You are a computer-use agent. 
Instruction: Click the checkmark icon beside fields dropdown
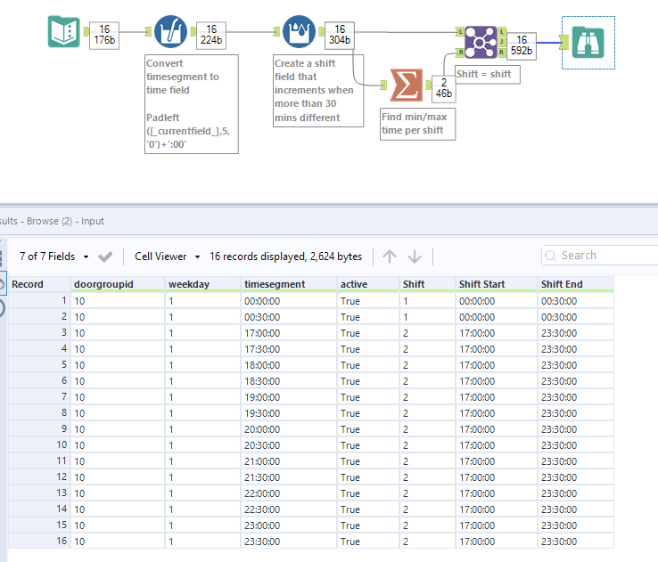click(x=105, y=257)
